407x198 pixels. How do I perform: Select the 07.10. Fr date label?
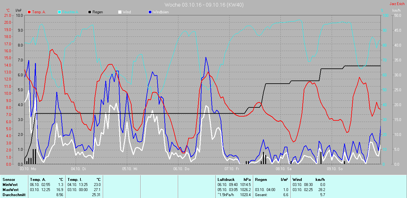pos(232,169)
